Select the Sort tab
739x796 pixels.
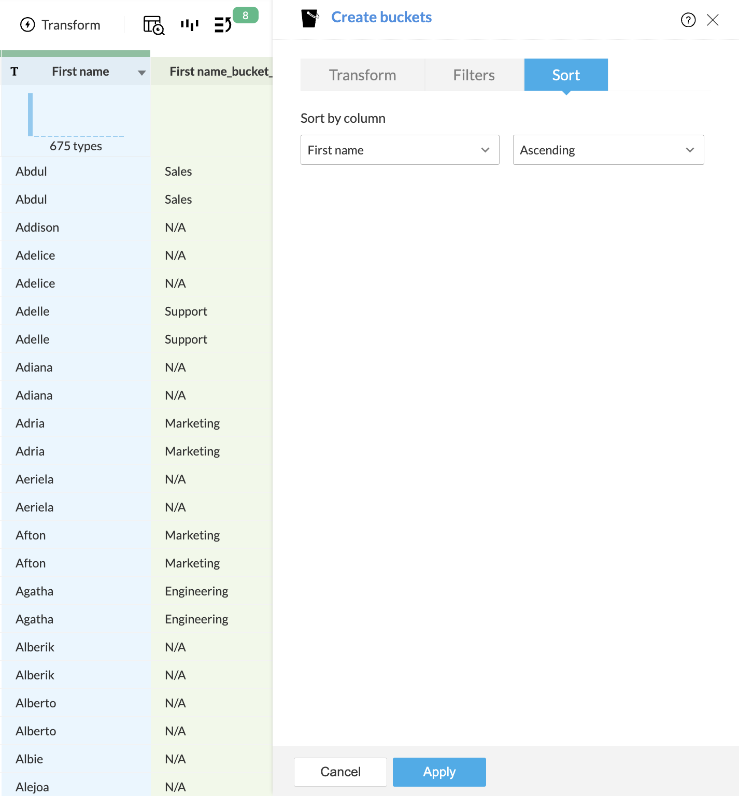566,75
